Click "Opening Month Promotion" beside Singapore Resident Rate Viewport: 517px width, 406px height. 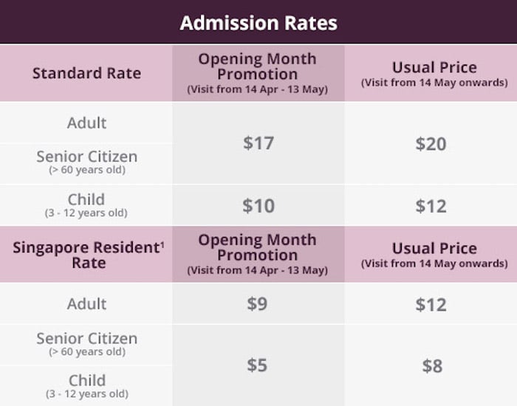tap(257, 248)
